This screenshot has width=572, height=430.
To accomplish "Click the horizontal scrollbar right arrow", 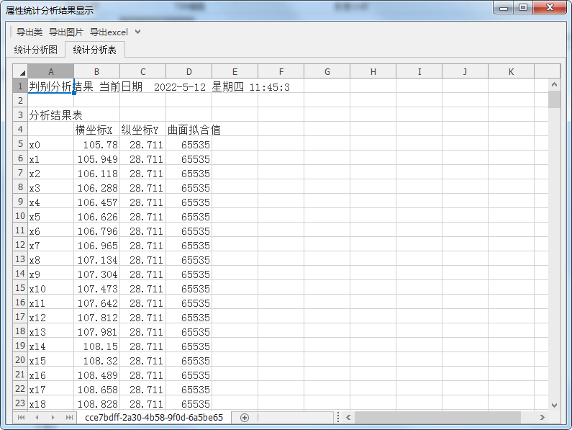I will [543, 418].
